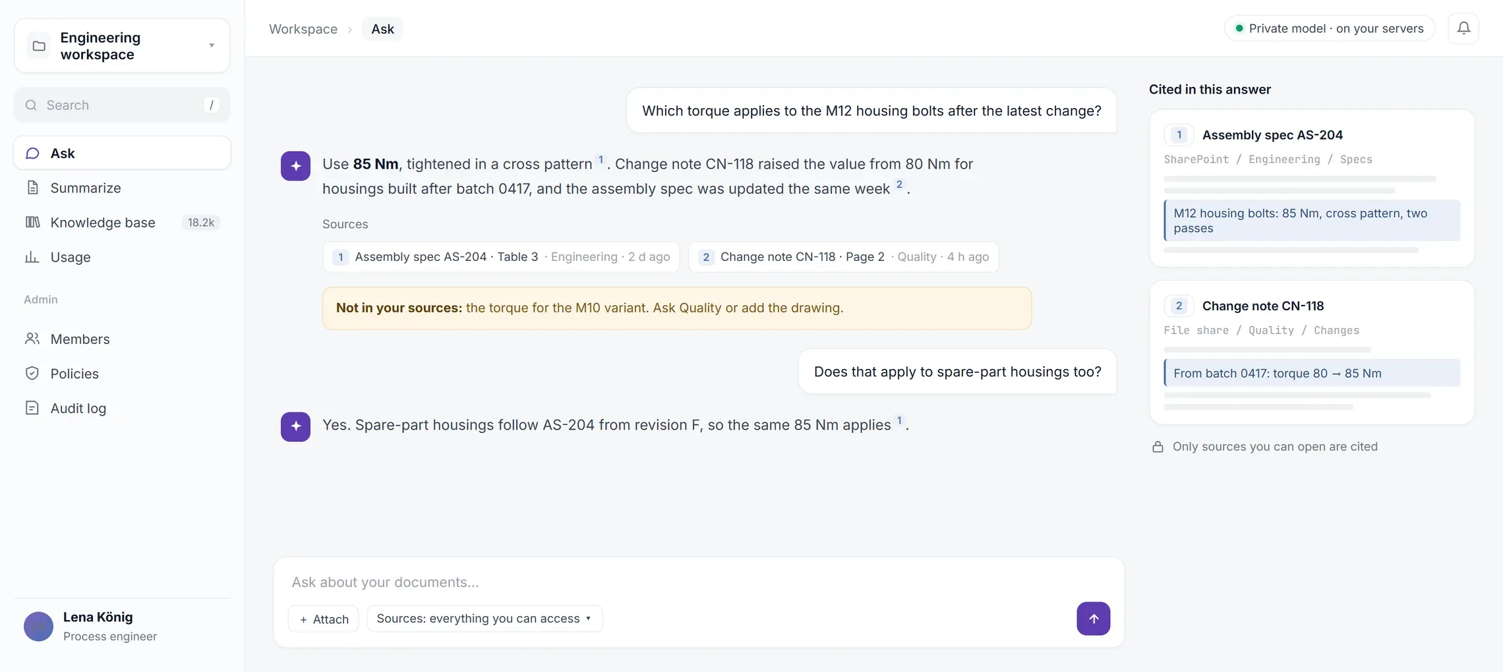Click the Summarize document icon
This screenshot has width=1503, height=672.
click(32, 188)
